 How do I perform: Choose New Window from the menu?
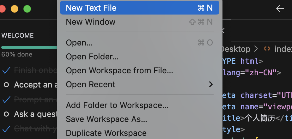click(139, 22)
